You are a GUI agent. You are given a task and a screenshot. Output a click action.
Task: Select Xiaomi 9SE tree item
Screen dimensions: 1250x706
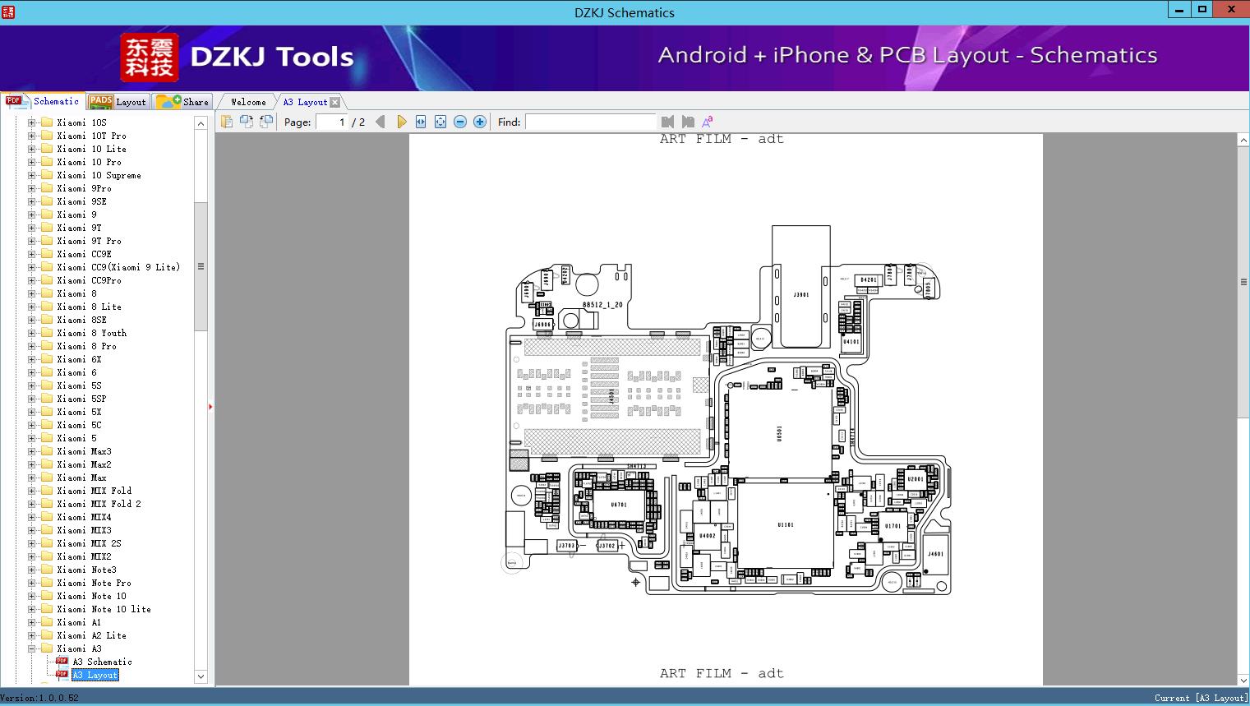tap(81, 201)
